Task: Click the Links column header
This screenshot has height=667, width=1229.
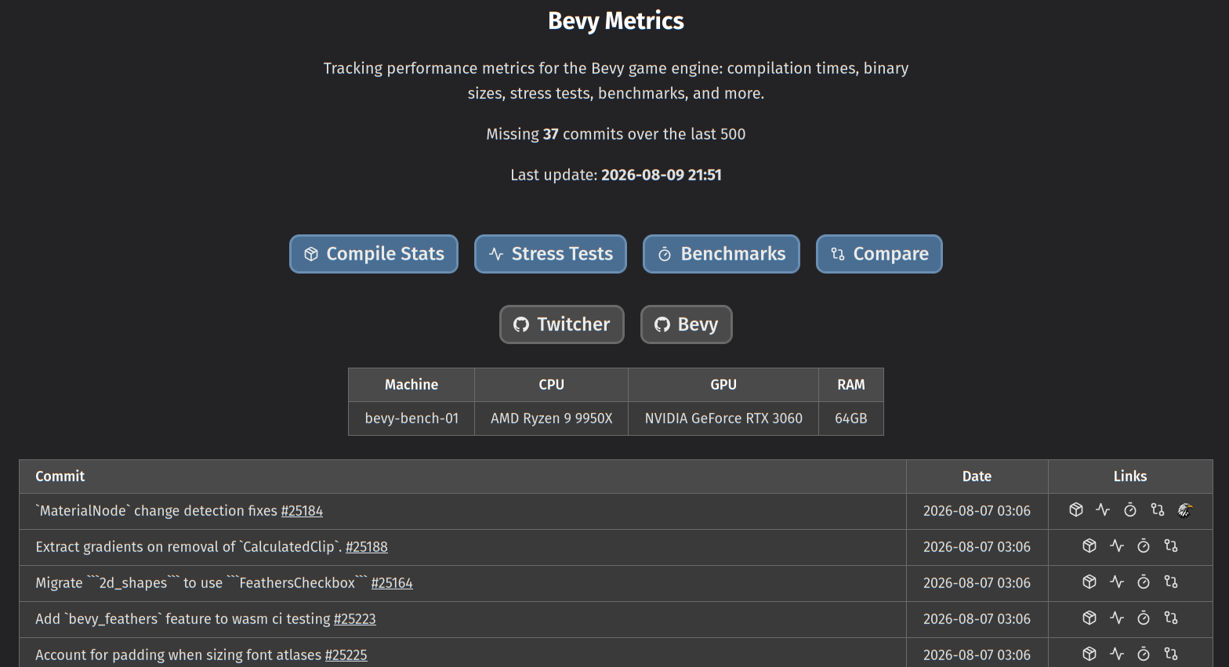Action: pyautogui.click(x=1130, y=477)
